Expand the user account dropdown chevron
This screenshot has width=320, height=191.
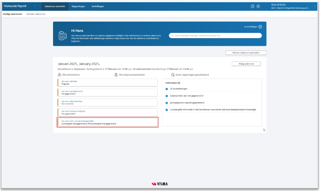click(315, 6)
